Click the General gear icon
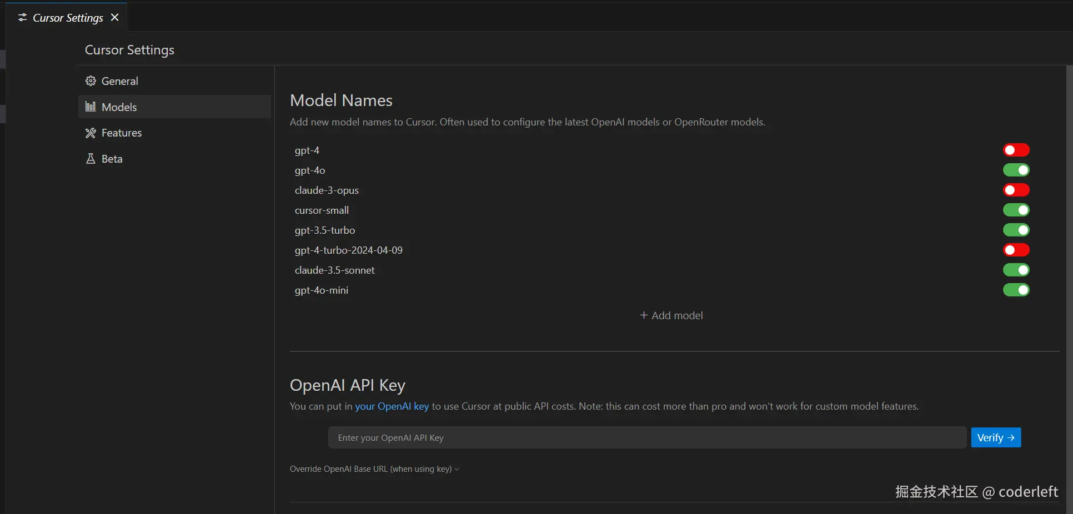Screen dimensions: 1073x514 (91, 81)
